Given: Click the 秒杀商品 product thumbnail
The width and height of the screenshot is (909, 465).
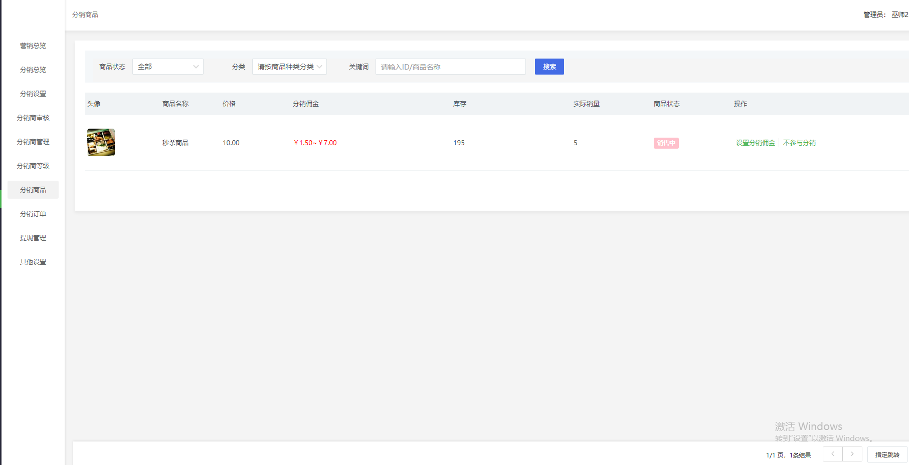Looking at the screenshot, I should pyautogui.click(x=101, y=143).
